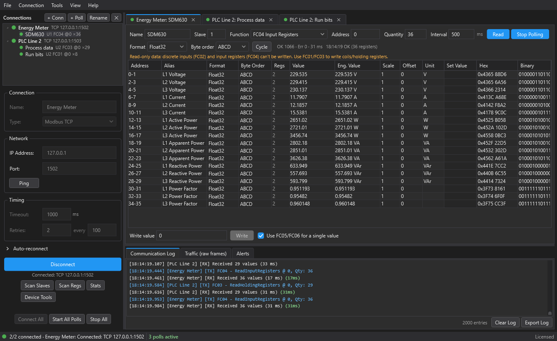This screenshot has height=341, width=557.
Task: Open the Function dropdown
Action: coord(289,35)
